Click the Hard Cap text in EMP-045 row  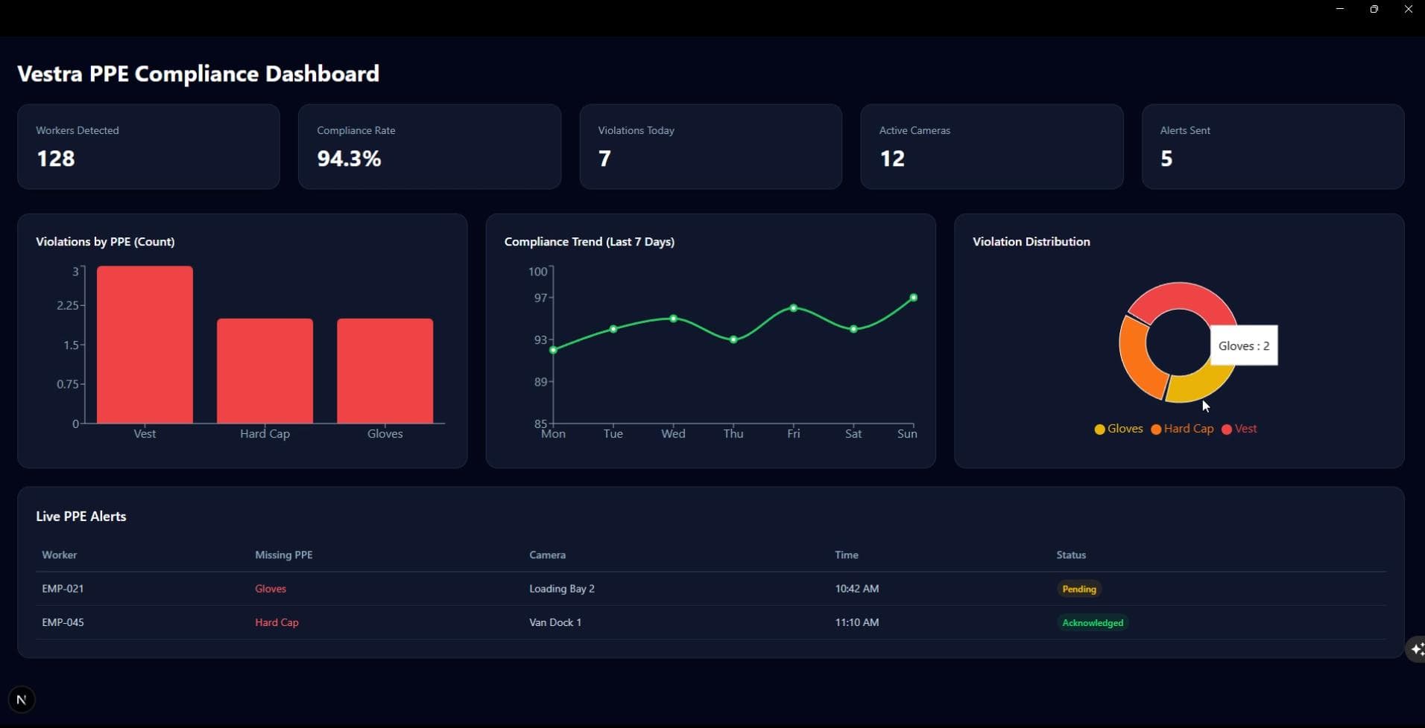pyautogui.click(x=277, y=622)
